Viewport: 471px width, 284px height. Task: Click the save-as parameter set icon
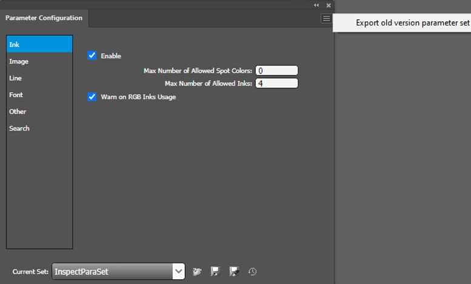point(233,272)
